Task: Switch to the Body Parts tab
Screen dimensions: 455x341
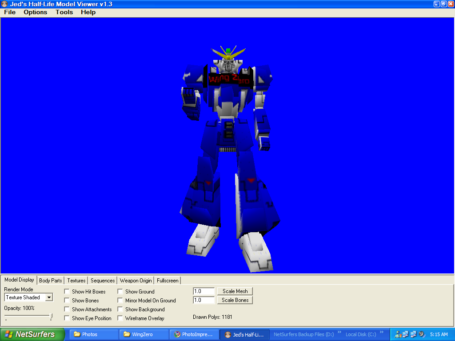Action: coord(51,281)
